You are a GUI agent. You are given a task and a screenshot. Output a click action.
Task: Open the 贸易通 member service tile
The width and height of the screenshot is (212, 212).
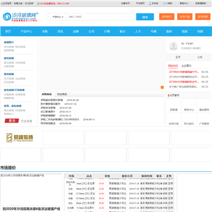pyautogui.click(x=174, y=105)
